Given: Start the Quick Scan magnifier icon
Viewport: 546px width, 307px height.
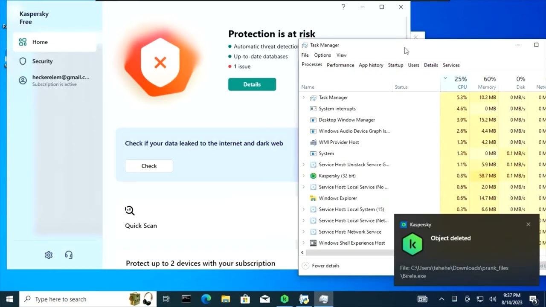Looking at the screenshot, I should point(130,211).
